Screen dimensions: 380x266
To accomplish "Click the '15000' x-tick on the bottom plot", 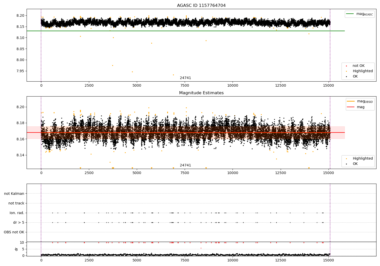I will 329,260.
